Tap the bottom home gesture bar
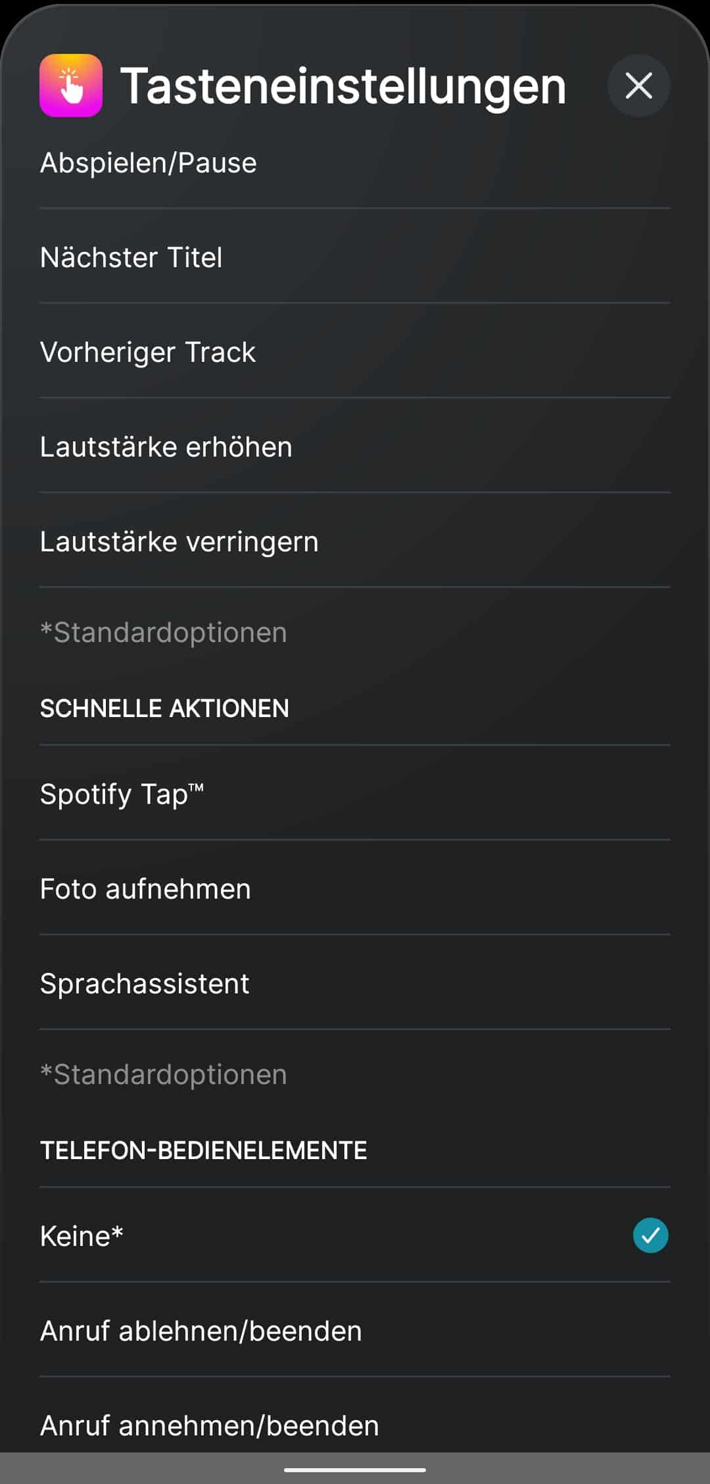Viewport: 710px width, 1484px height. [355, 1470]
